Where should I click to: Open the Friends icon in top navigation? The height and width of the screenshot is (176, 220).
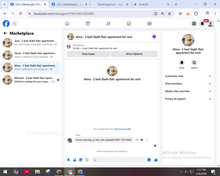(108, 23)
